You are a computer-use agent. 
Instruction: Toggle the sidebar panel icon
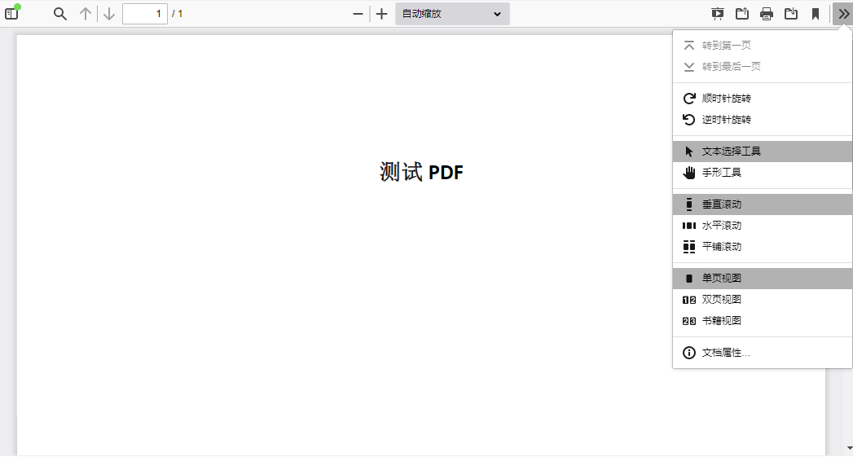(12, 14)
